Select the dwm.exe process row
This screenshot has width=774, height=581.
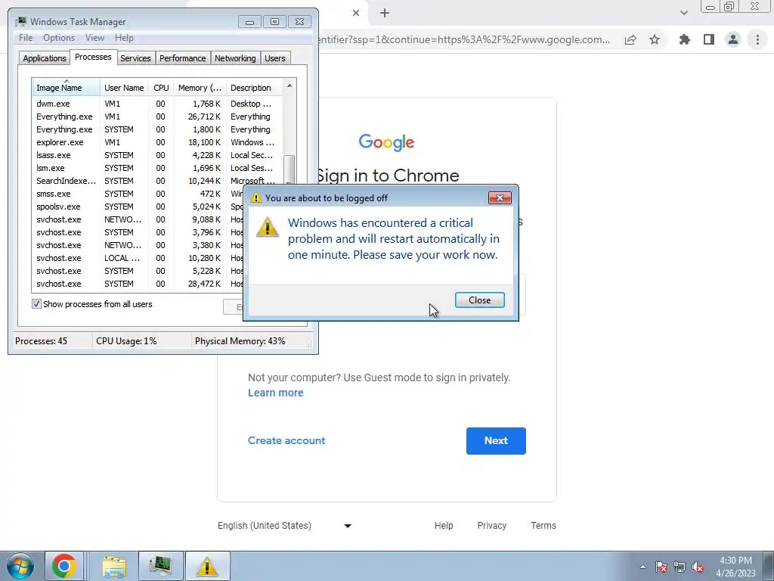[157, 103]
